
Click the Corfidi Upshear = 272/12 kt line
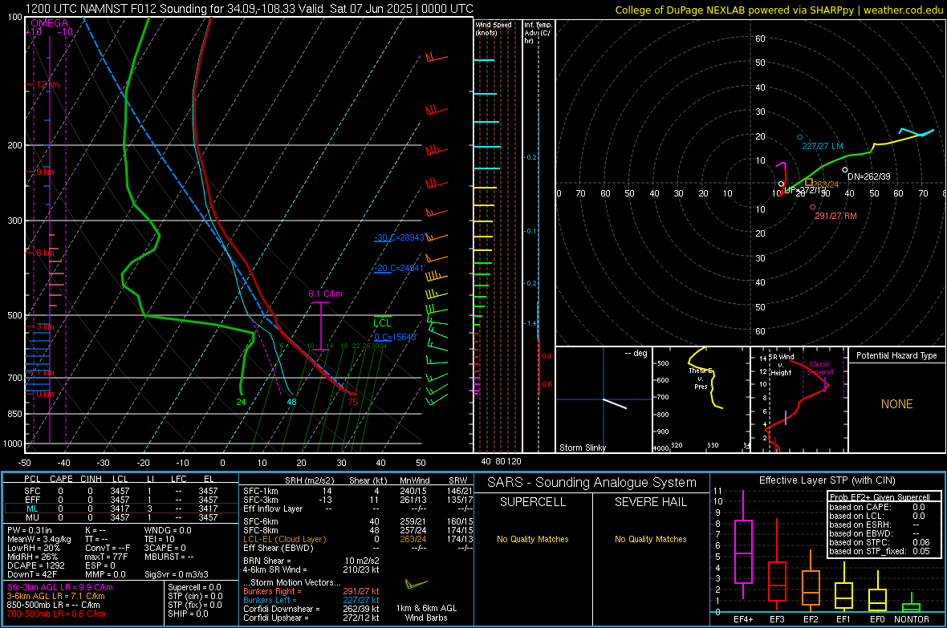pyautogui.click(x=311, y=618)
